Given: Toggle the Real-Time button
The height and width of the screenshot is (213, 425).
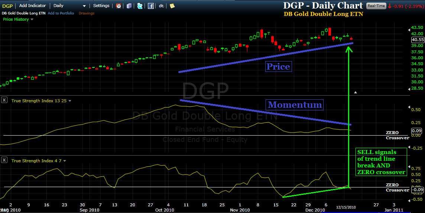Looking at the screenshot, I should [376, 6].
